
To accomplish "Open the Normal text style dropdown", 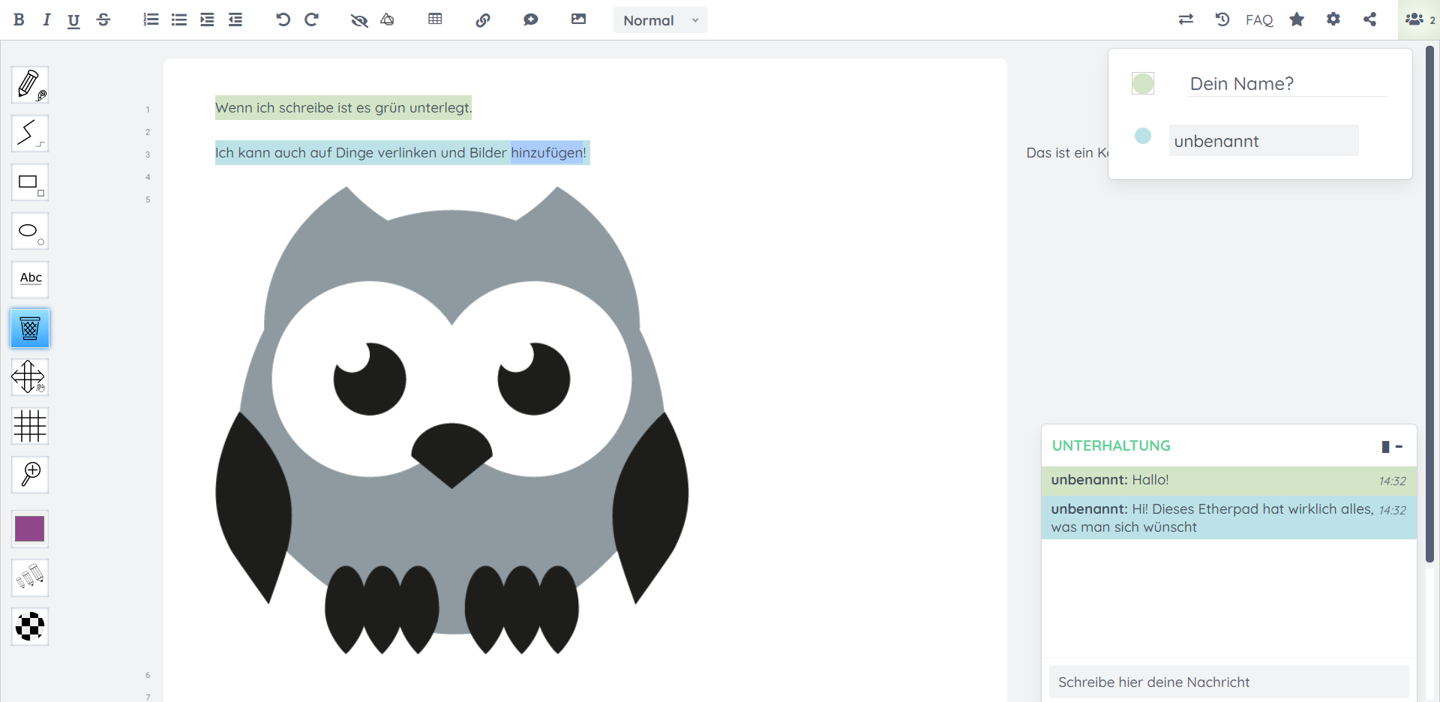I will click(x=660, y=20).
